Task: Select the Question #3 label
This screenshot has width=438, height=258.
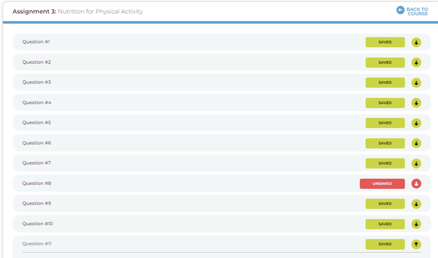Action: point(37,82)
